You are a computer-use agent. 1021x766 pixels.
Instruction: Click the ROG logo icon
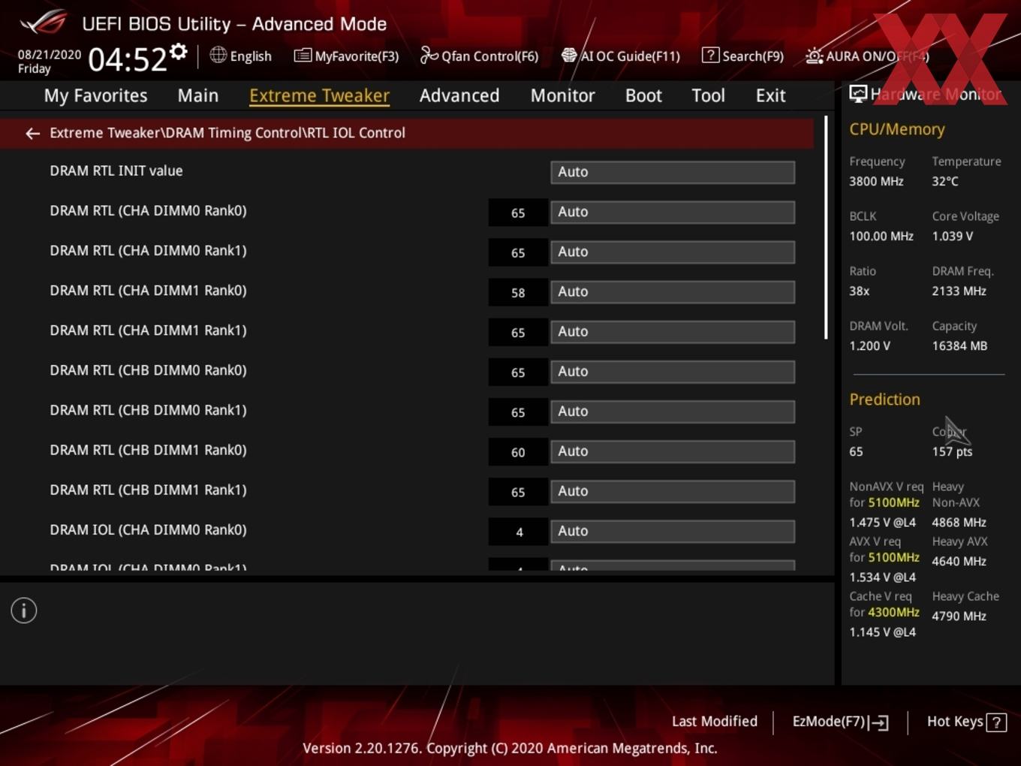tap(43, 23)
